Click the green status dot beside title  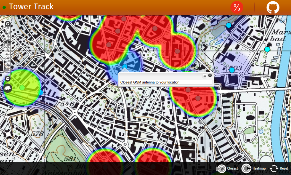pyautogui.click(x=4, y=7)
